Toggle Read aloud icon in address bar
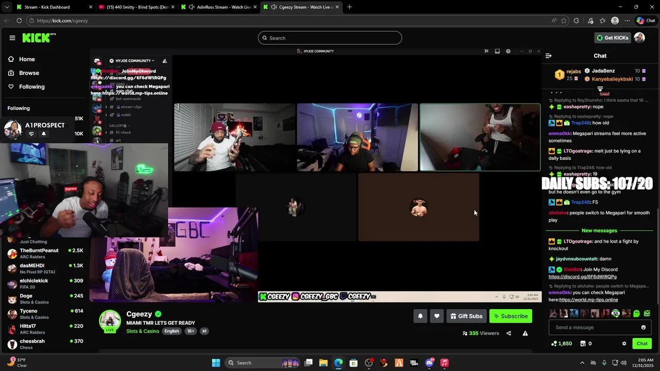The width and height of the screenshot is (660, 371). pyautogui.click(x=554, y=21)
